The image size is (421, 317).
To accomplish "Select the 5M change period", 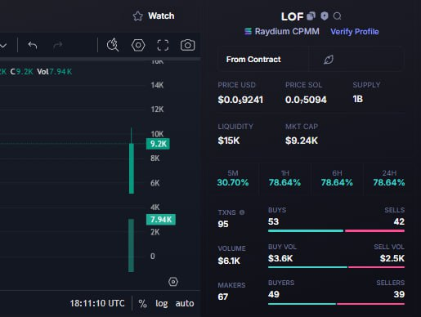I will [x=233, y=178].
